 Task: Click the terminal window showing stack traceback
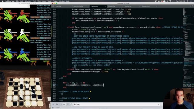[x=40, y=33]
